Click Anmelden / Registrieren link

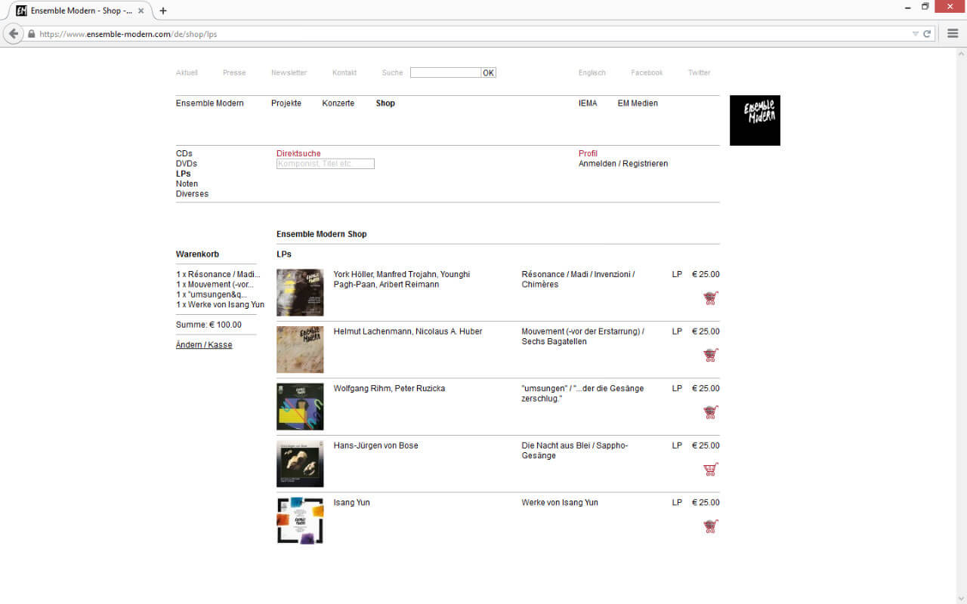coord(623,164)
